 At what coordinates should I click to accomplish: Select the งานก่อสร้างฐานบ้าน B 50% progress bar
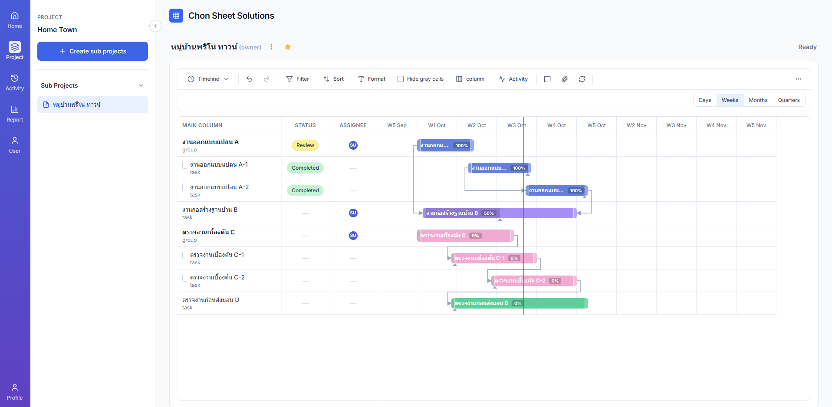click(x=500, y=213)
